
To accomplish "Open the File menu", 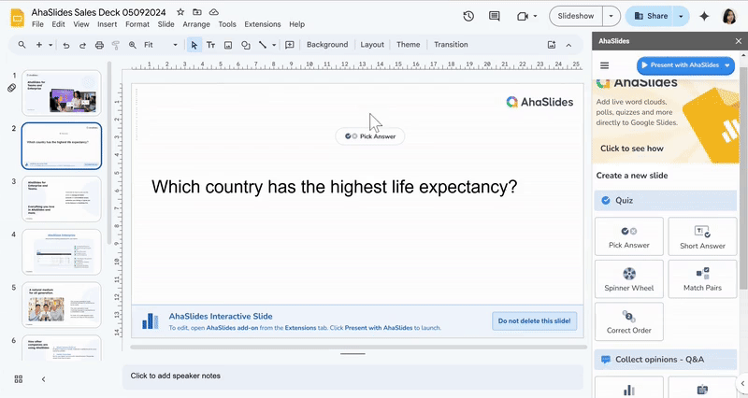I will (37, 24).
